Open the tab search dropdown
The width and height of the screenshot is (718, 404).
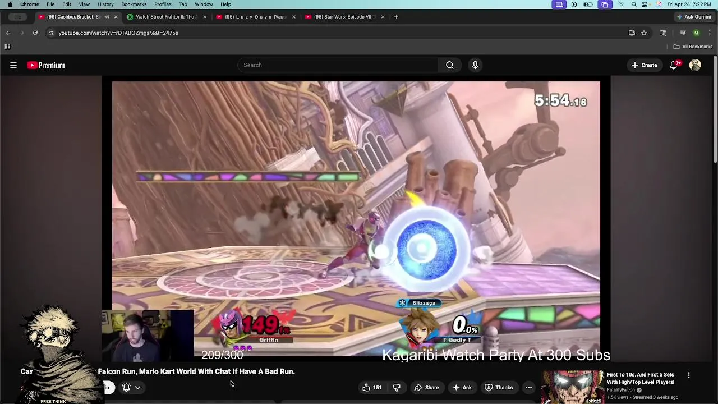[x=18, y=17]
